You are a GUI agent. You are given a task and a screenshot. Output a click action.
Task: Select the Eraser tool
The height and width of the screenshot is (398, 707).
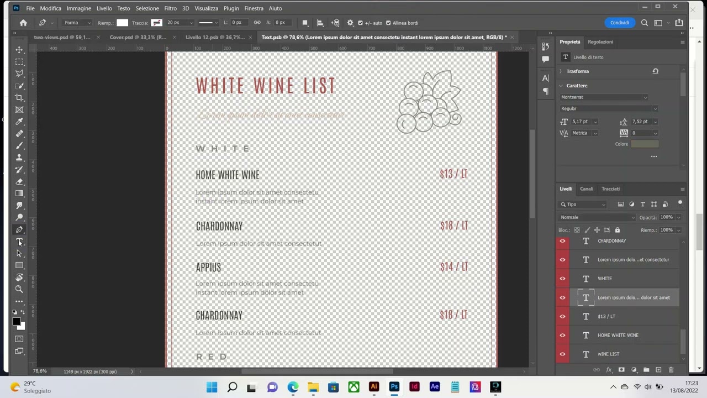point(19,182)
